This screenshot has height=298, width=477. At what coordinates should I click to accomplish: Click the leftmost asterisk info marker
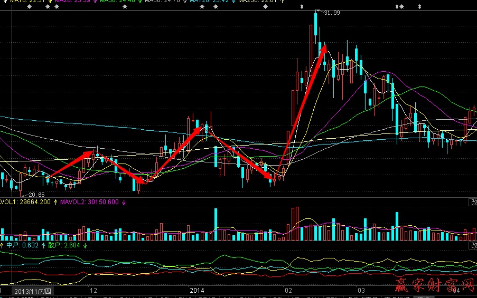[x=29, y=7]
